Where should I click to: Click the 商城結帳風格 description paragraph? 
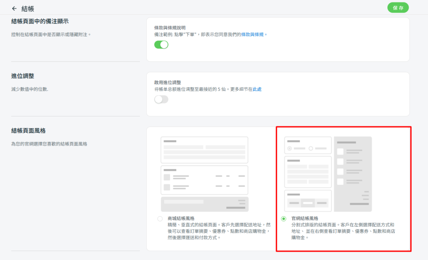click(219, 231)
